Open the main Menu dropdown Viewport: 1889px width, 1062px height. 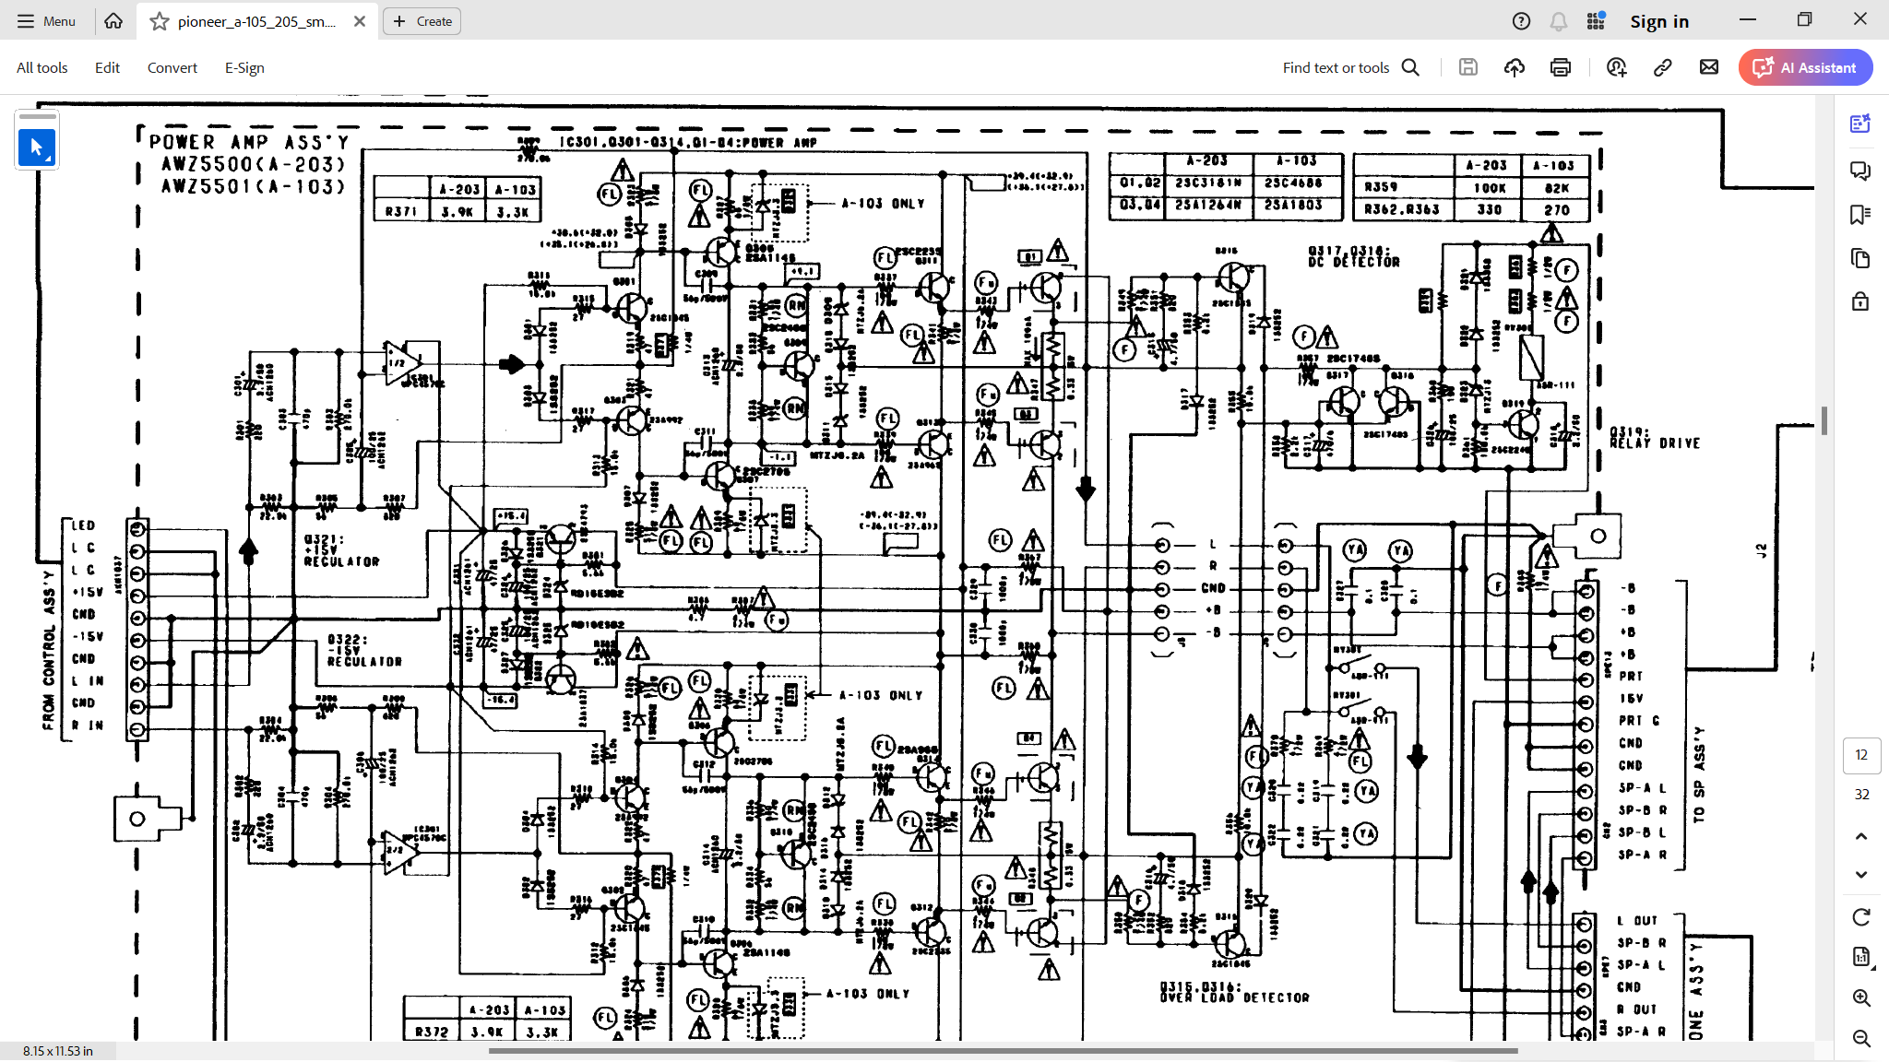coord(46,21)
